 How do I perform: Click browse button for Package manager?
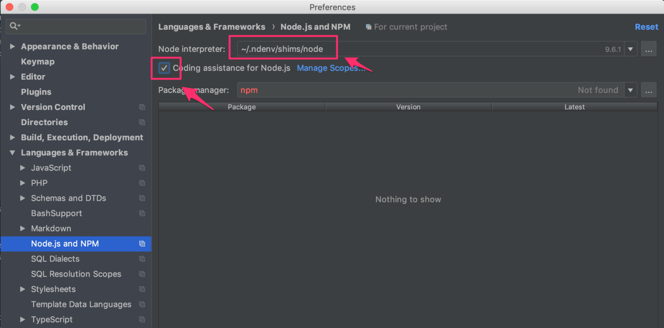648,90
